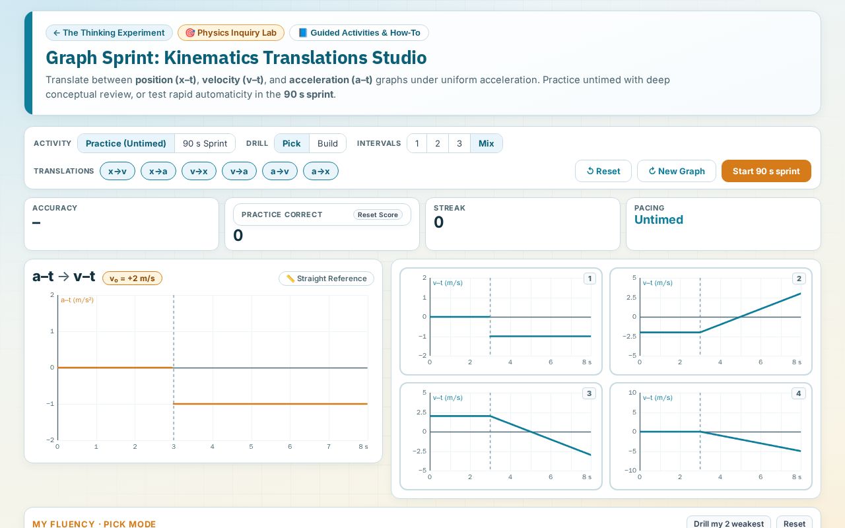The image size is (845, 528).
Task: Click the Untimed pacing value
Action: pos(659,220)
